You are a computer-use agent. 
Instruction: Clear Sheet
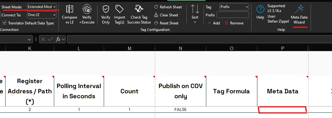click(166, 15)
